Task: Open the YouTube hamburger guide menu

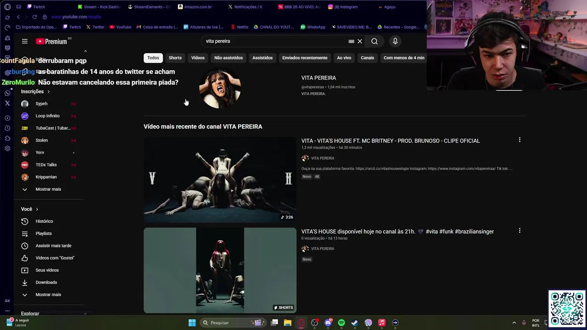Action: (25, 41)
